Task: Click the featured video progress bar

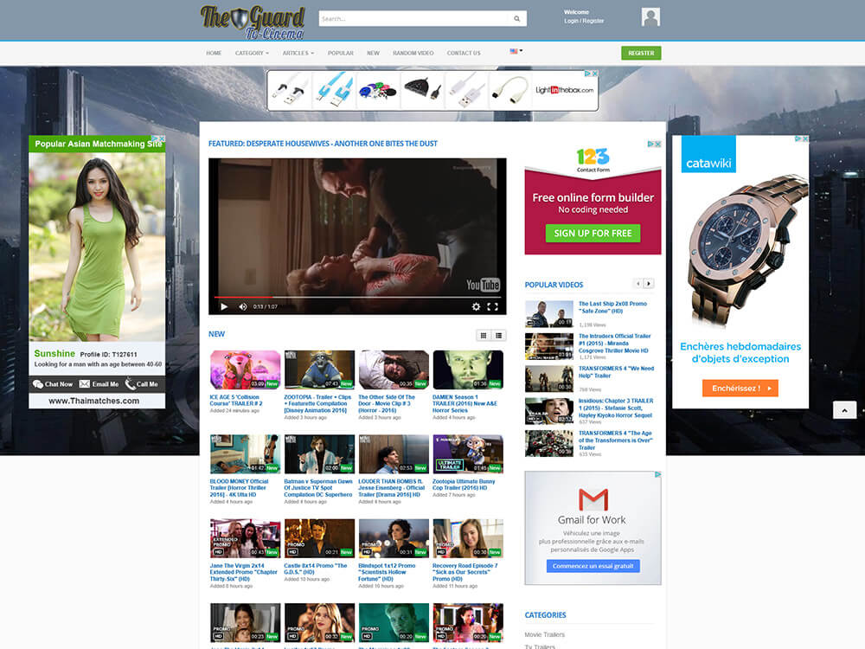Action: click(357, 297)
